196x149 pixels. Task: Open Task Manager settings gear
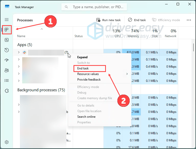pos(7,142)
